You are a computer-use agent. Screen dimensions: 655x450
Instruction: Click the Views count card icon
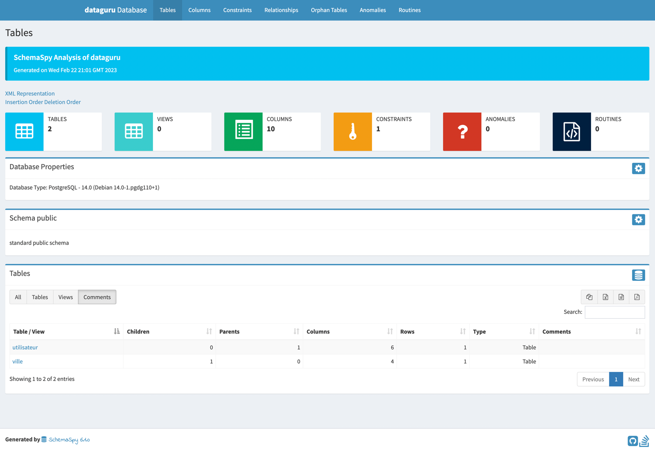pyautogui.click(x=134, y=131)
